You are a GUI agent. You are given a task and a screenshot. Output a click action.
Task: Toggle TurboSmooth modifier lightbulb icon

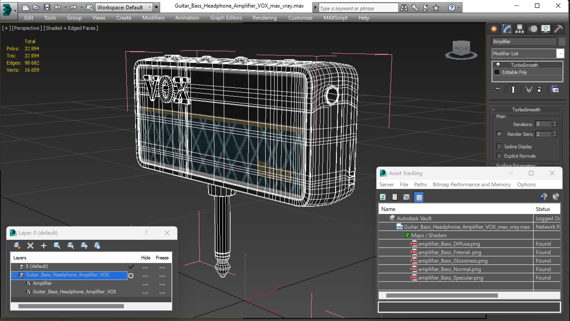coord(498,65)
